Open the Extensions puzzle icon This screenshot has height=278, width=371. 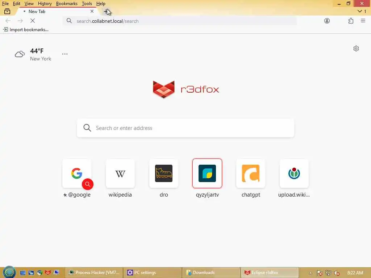[x=351, y=21]
